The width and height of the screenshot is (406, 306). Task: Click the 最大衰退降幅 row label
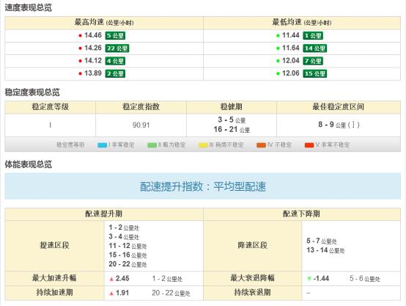(252, 278)
